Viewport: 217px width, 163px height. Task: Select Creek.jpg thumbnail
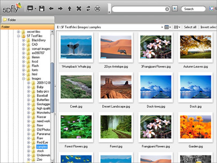coord(76,87)
